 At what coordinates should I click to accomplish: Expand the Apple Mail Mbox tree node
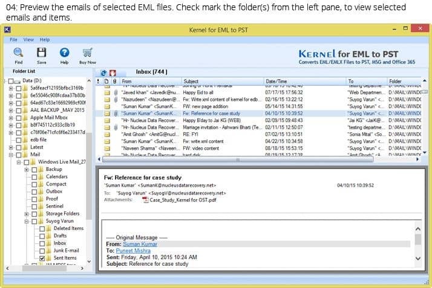tap(11, 118)
